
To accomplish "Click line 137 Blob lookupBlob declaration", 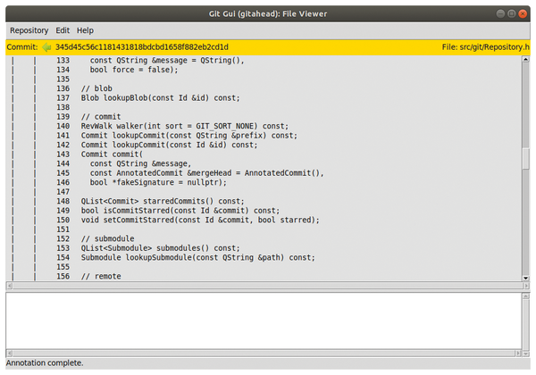I will click(x=160, y=98).
